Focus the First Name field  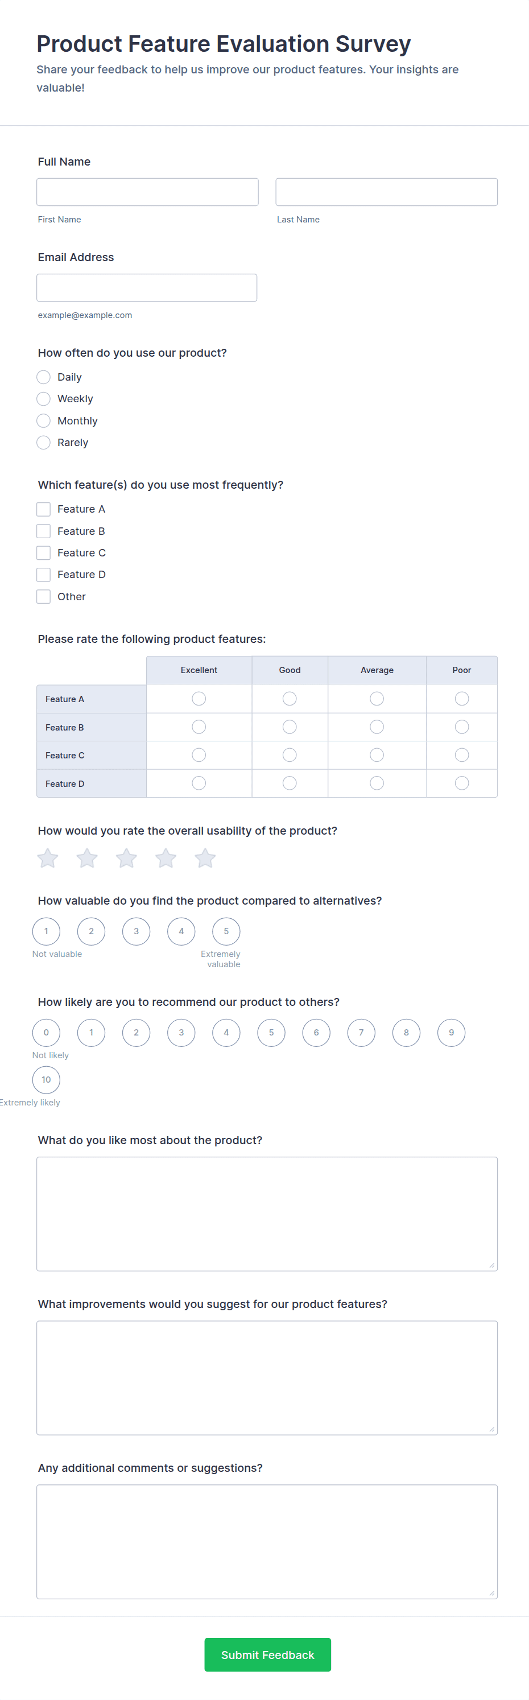147,192
